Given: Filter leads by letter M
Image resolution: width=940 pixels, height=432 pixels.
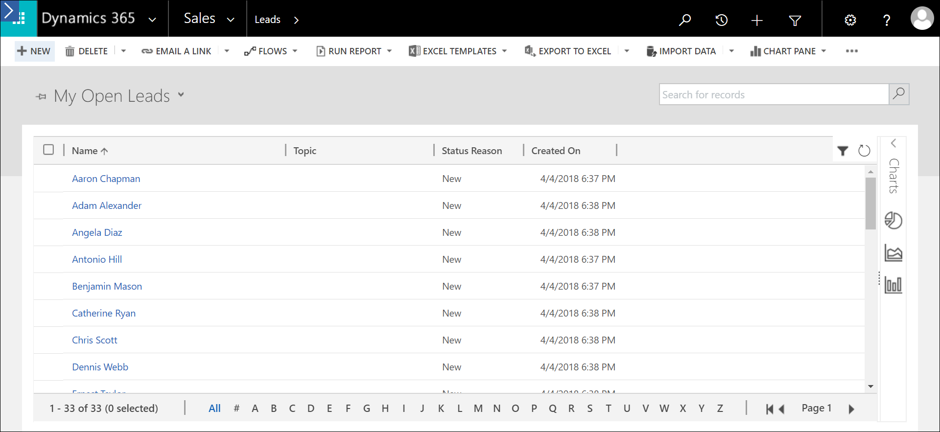Looking at the screenshot, I should click(478, 408).
